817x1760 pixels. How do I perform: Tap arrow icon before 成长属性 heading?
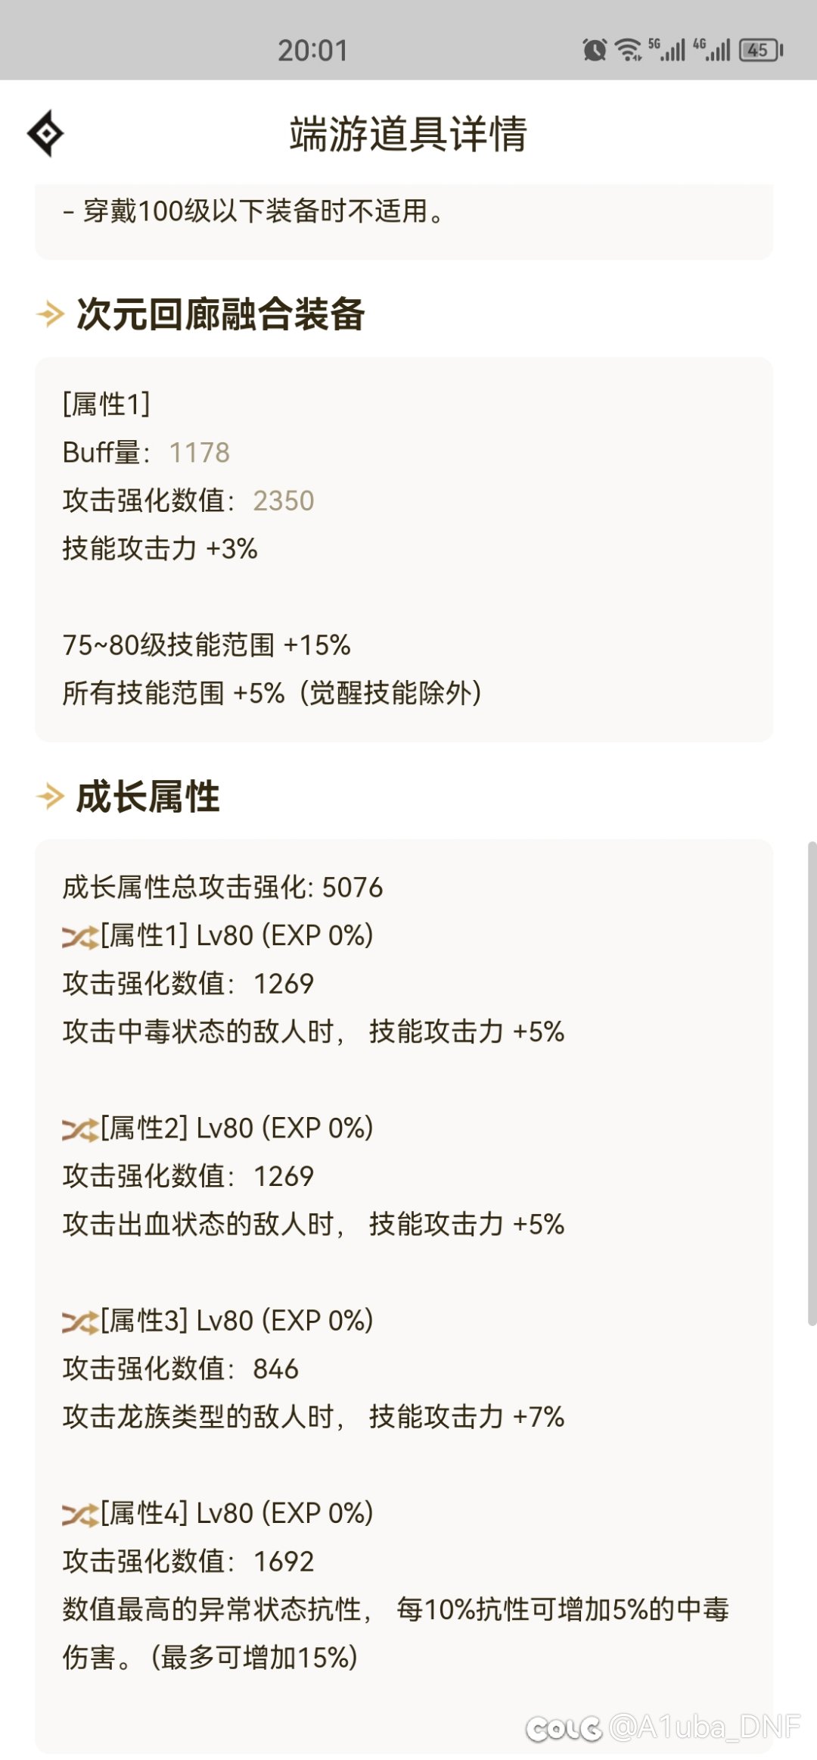pos(51,797)
